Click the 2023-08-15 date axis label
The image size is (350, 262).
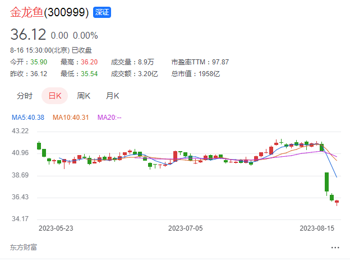(x=317, y=228)
